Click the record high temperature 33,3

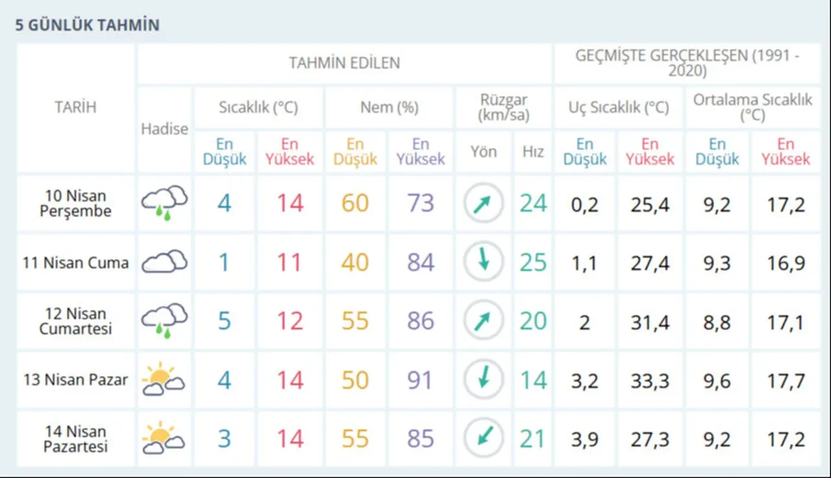pos(650,380)
